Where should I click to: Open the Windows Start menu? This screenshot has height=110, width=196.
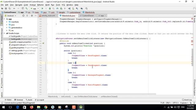click(3, 107)
